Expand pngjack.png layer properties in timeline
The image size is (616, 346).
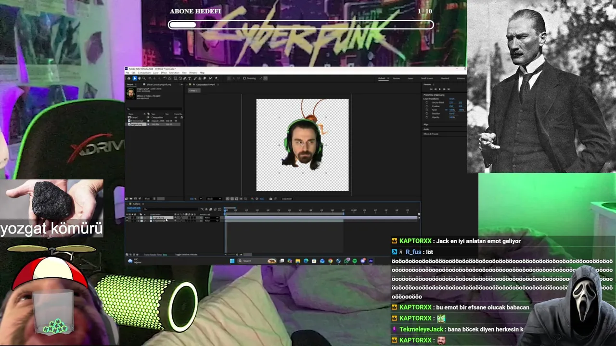(x=139, y=218)
